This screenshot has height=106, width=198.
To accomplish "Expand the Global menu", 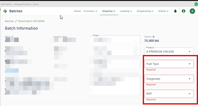I will pos(163,11).
